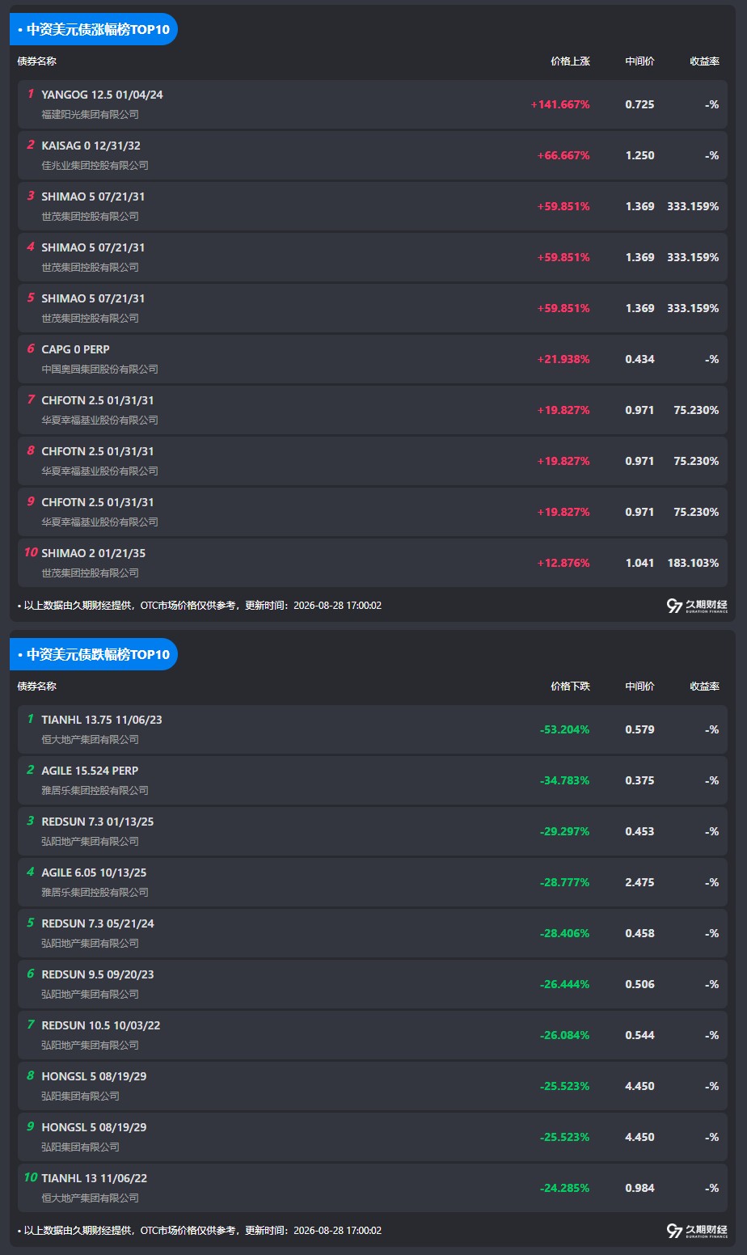Click the mid price 2.475
This screenshot has height=1255, width=747.
[640, 882]
